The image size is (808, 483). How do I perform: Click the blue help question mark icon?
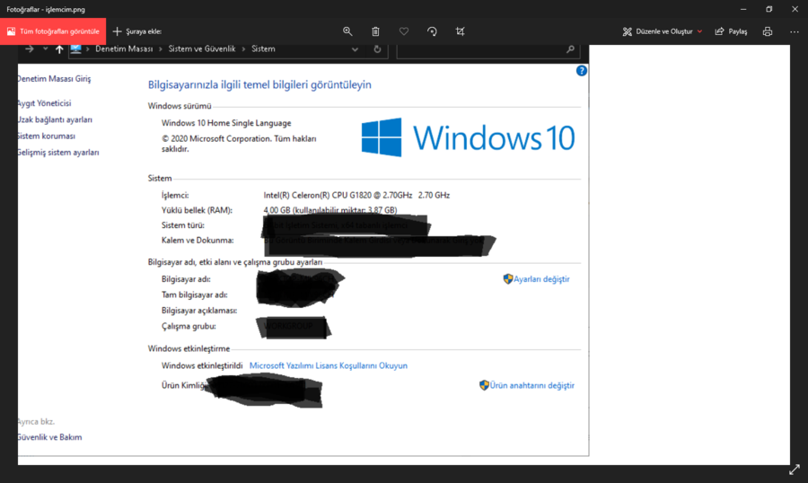tap(581, 71)
